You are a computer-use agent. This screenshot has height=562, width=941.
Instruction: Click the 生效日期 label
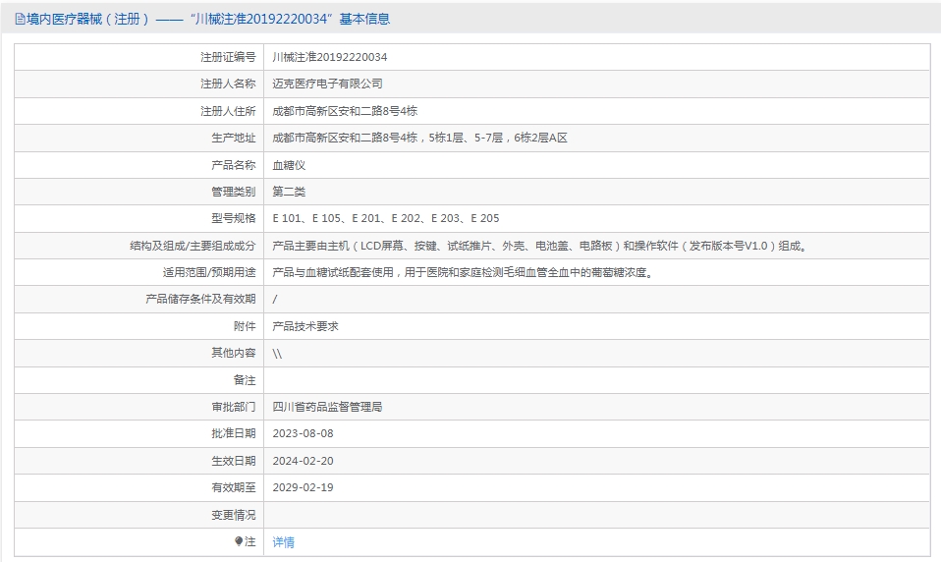click(x=234, y=461)
